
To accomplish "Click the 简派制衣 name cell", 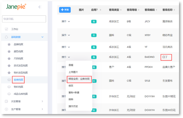I will 167,22.
